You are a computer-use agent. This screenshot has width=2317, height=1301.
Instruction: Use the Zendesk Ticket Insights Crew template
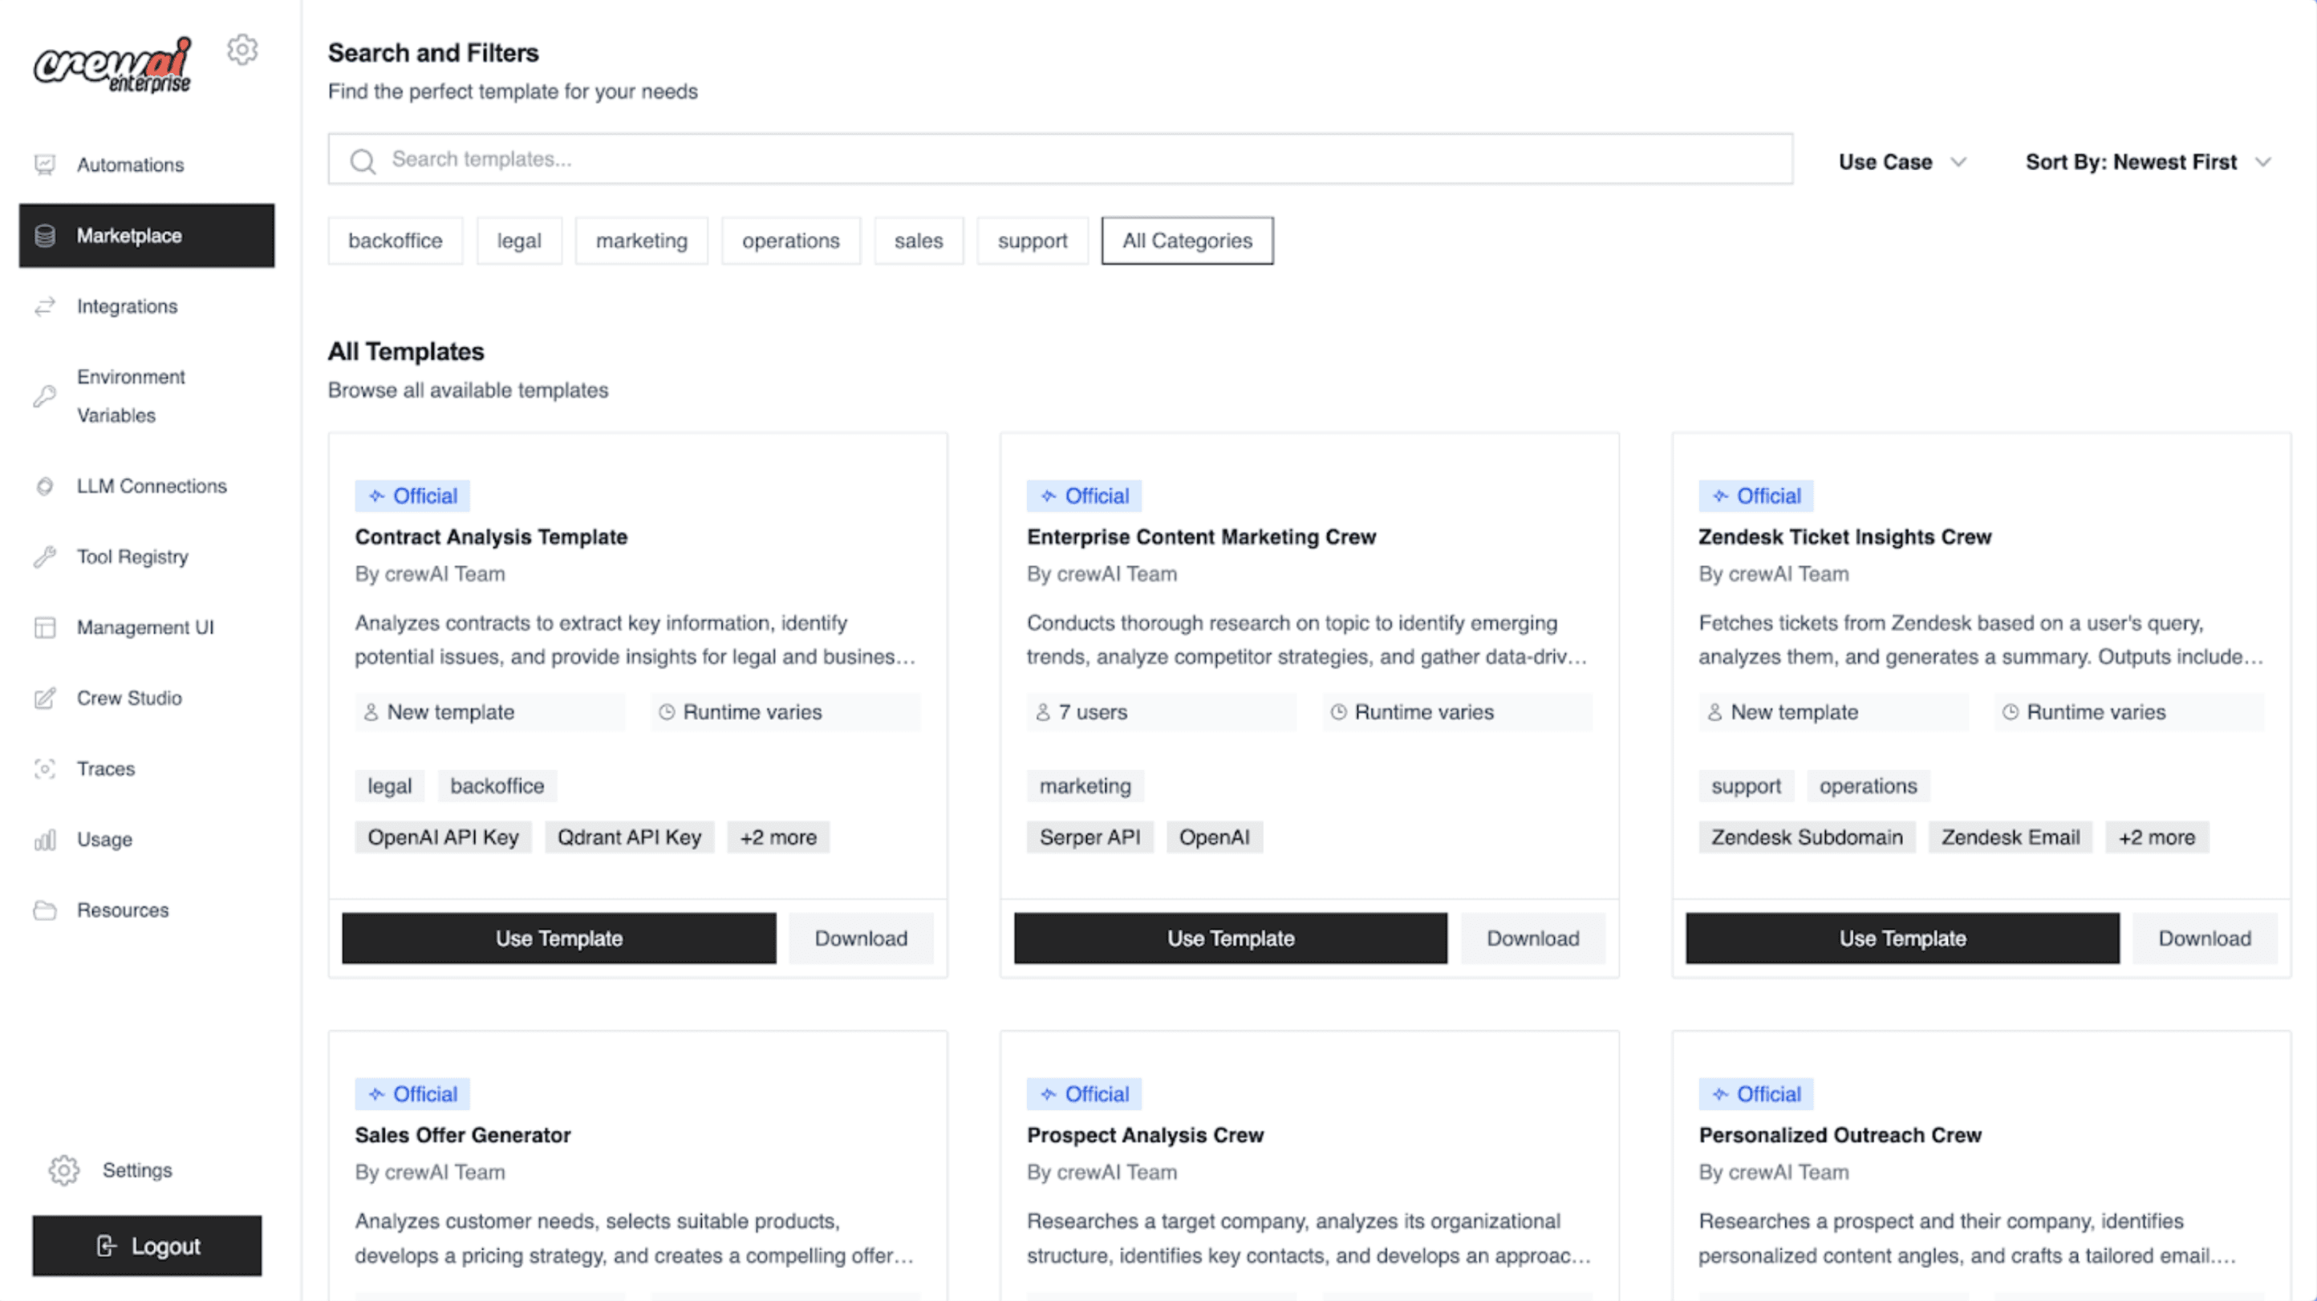coord(1901,938)
